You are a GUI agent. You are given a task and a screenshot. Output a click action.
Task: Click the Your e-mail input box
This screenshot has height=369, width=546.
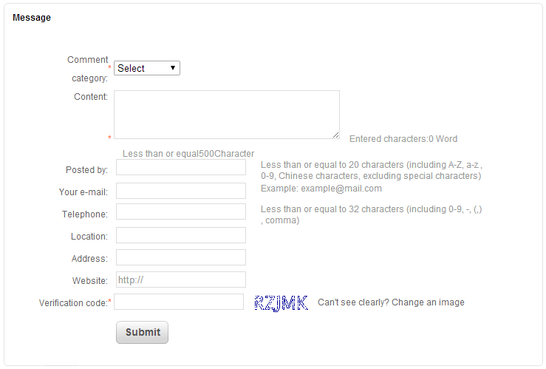tap(180, 191)
